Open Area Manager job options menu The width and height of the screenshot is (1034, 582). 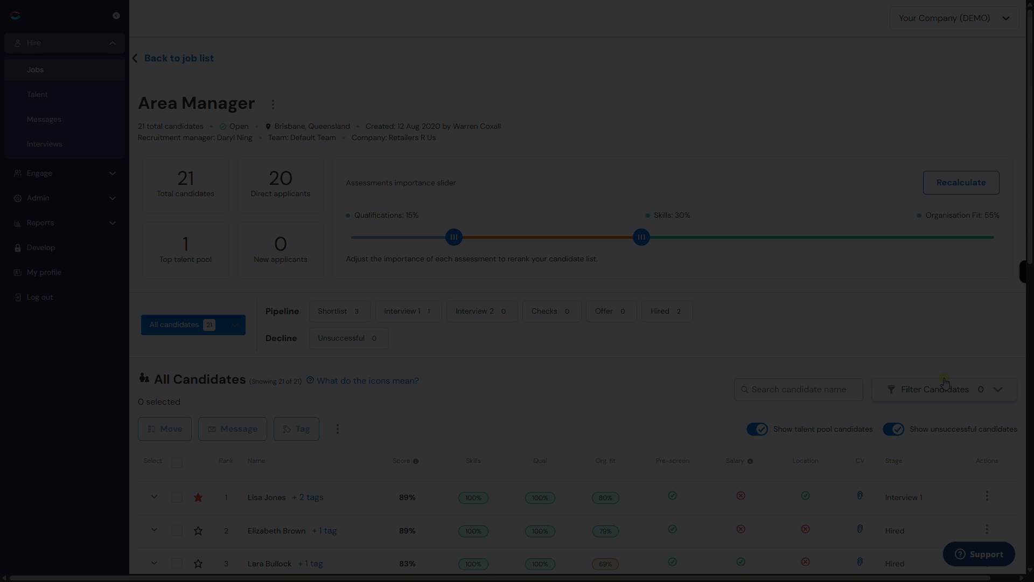273,105
